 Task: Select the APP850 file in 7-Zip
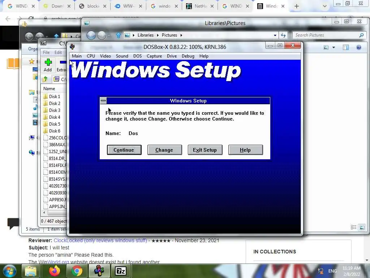[x=55, y=199]
